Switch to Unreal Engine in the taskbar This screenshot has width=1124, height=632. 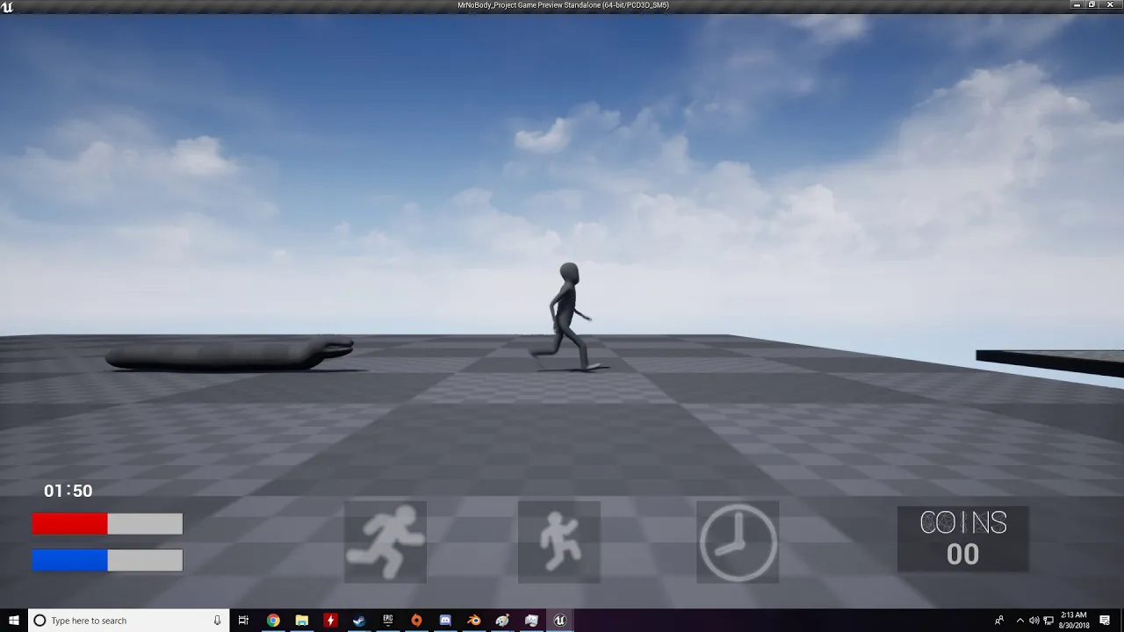pos(559,621)
